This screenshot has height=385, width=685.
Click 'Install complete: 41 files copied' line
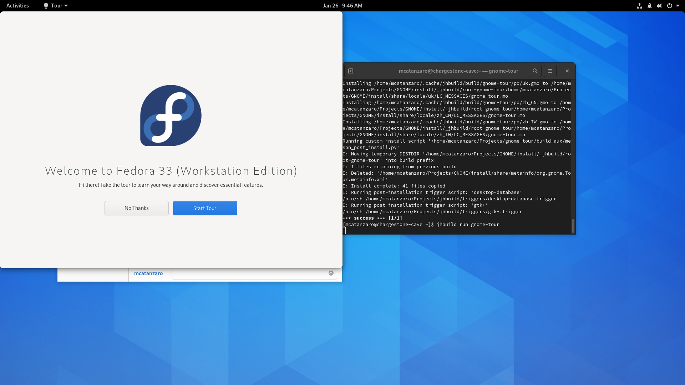[394, 186]
